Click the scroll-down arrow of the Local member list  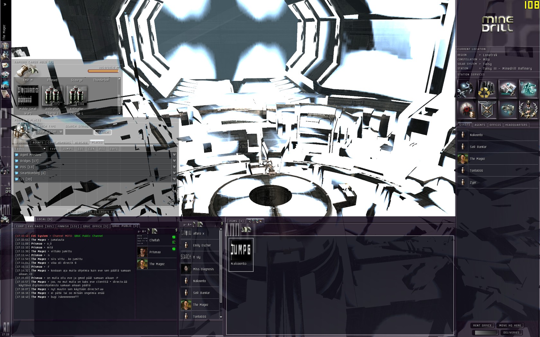(221, 317)
